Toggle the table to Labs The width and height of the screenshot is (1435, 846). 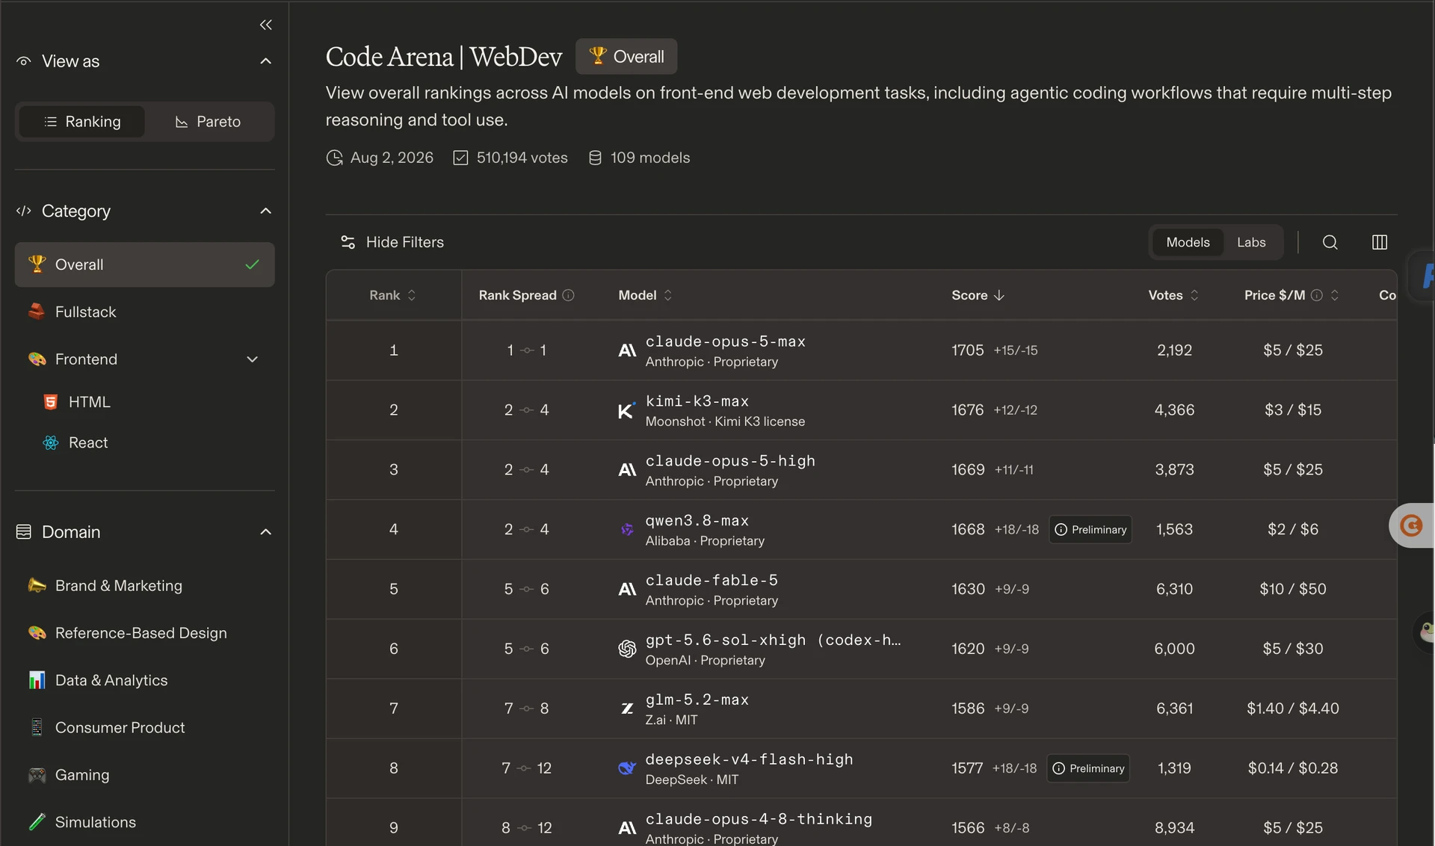1251,242
